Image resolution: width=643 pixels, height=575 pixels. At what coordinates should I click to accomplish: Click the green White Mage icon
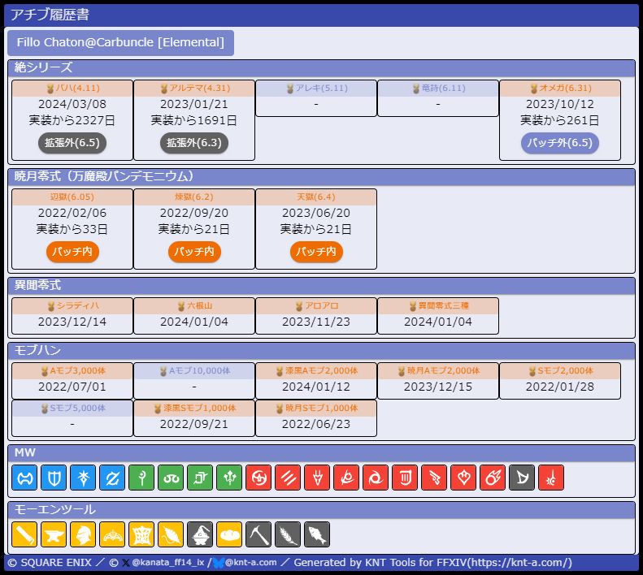point(141,478)
